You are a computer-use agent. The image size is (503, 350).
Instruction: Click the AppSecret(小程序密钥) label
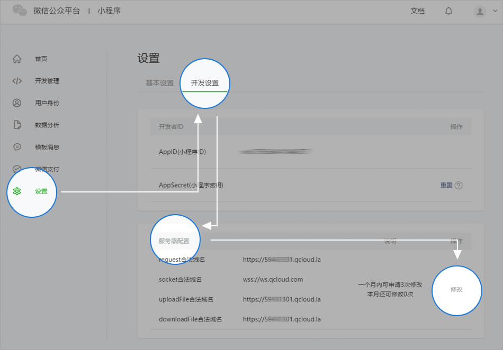[x=191, y=185]
